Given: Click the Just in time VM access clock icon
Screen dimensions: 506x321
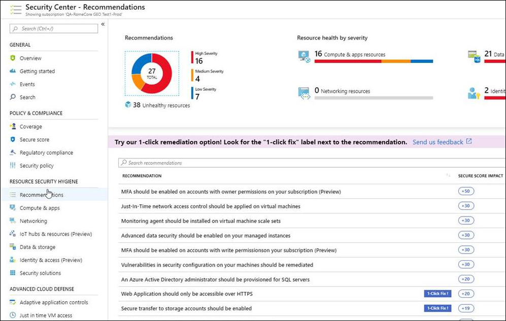Looking at the screenshot, I should click(13, 315).
